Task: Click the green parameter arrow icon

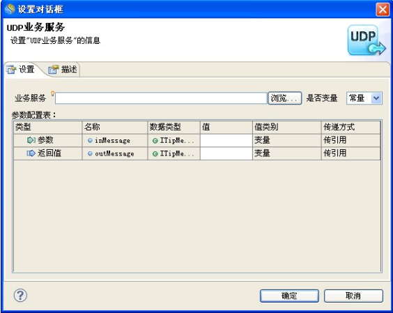Action: tap(31, 140)
